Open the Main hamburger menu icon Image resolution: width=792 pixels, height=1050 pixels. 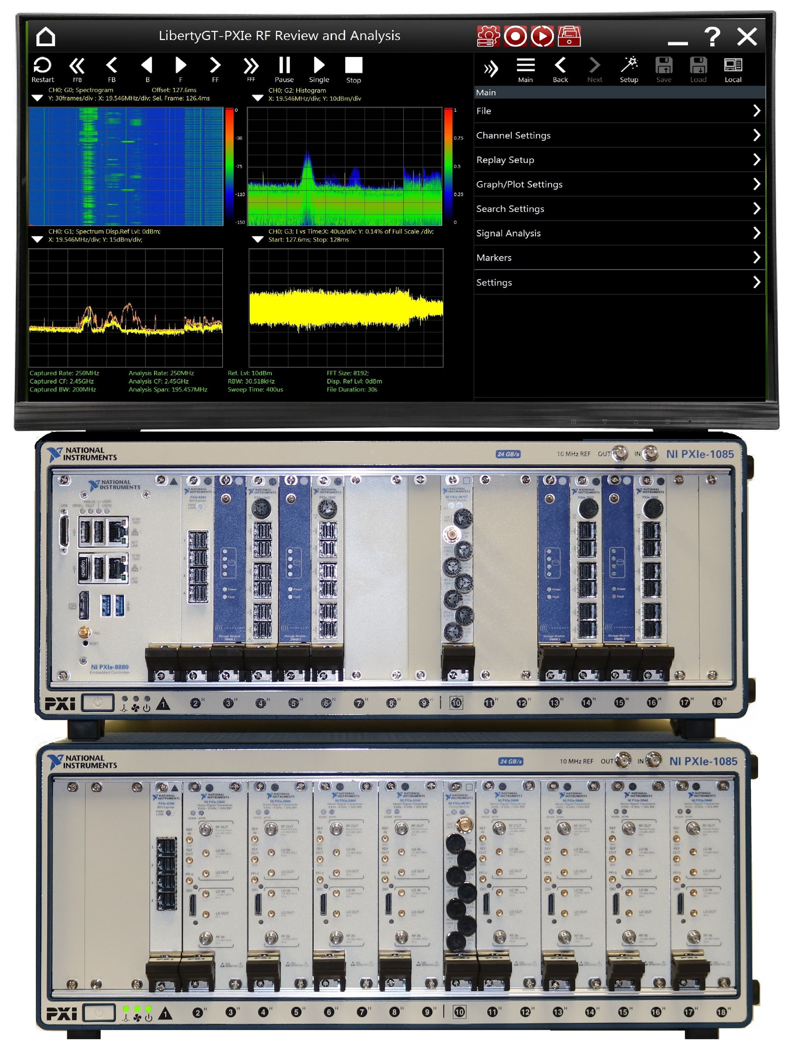tap(525, 66)
